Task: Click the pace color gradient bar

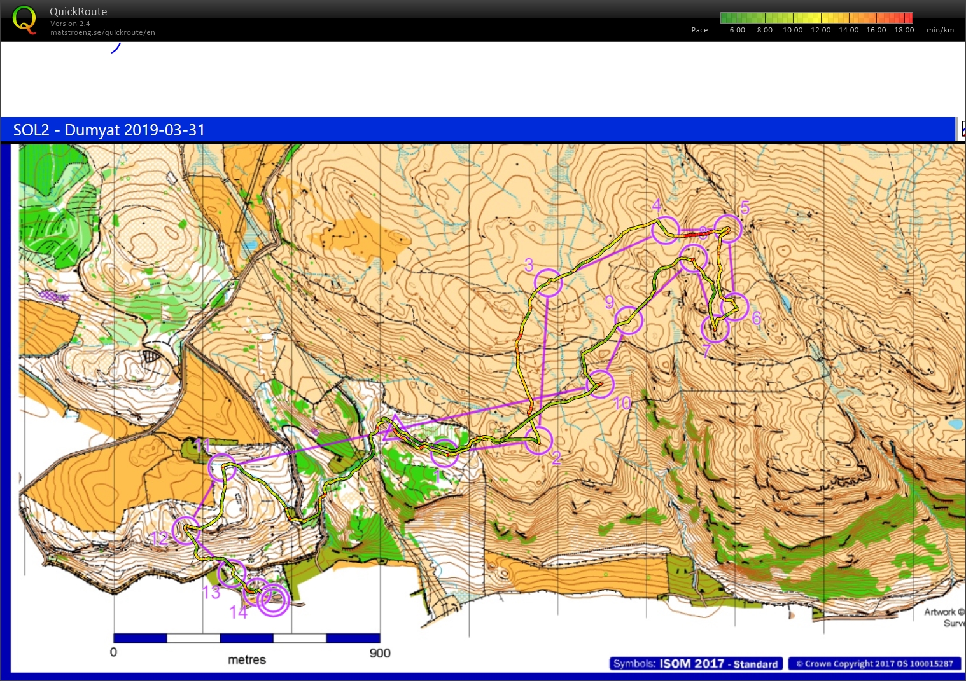Action: [x=816, y=18]
